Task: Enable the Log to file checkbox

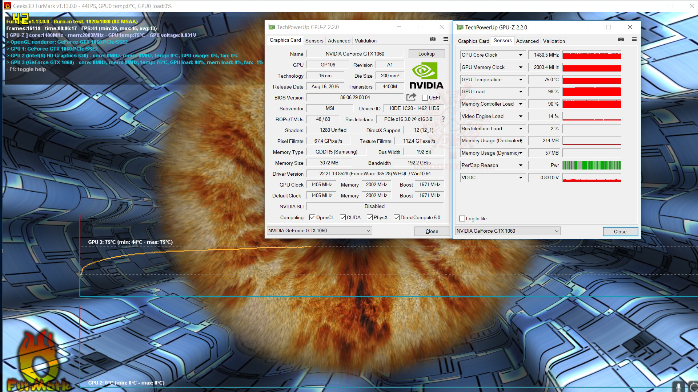Action: coord(462,219)
